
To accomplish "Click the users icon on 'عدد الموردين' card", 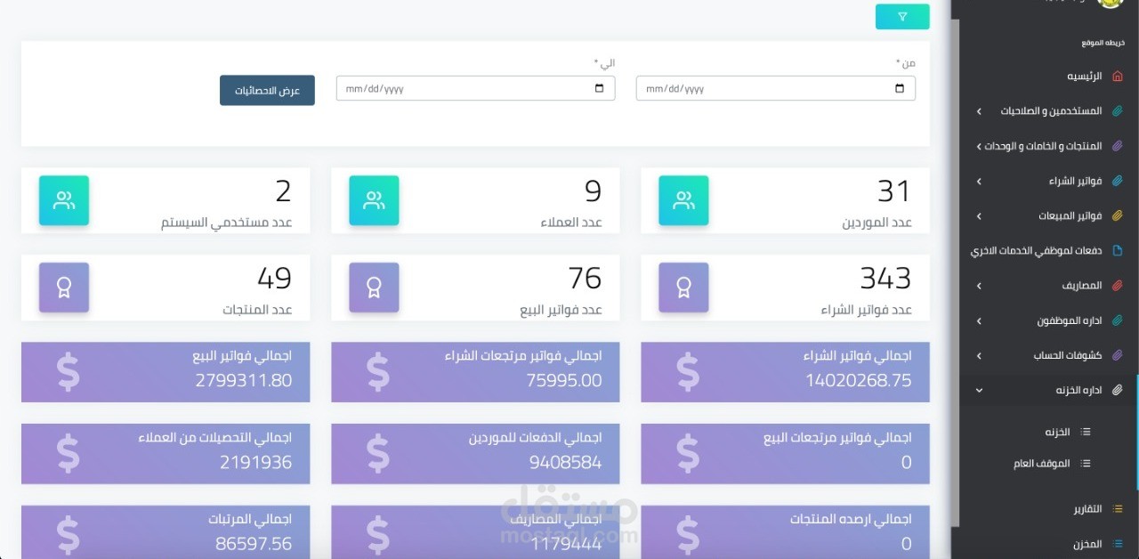I will click(683, 200).
